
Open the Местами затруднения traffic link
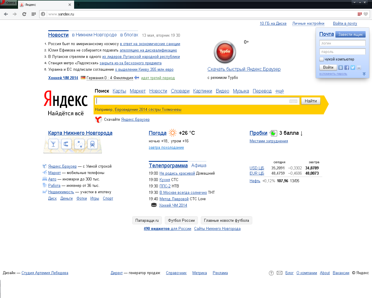(269, 141)
